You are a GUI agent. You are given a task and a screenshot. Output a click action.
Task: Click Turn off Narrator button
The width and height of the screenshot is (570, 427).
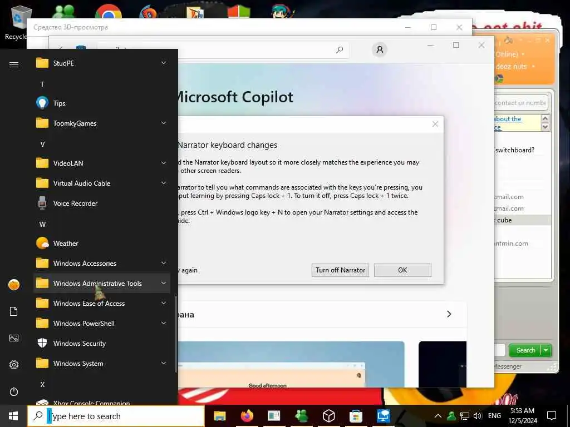(x=340, y=270)
